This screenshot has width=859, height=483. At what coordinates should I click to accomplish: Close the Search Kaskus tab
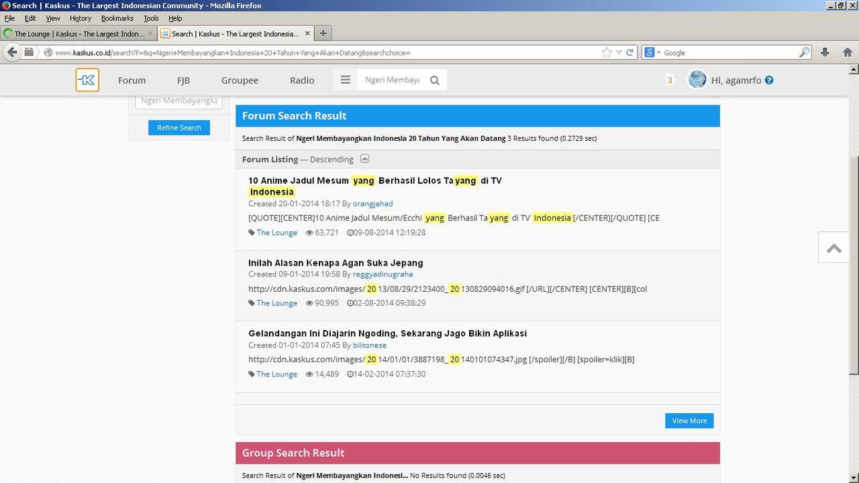tap(308, 34)
